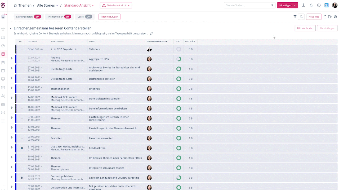
Task: Open view settings gear icon
Action: pyautogui.click(x=335, y=17)
